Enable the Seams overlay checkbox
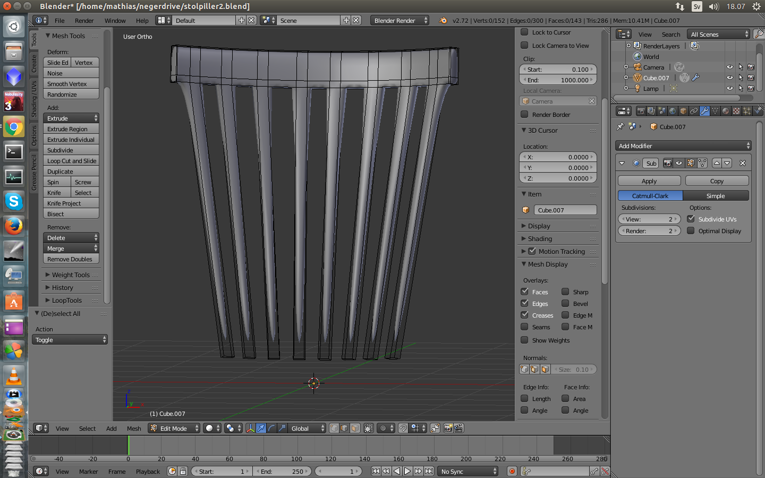765x478 pixels. (x=524, y=327)
